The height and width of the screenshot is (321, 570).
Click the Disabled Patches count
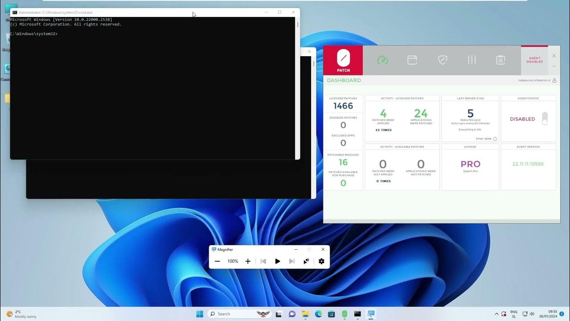coord(343,125)
